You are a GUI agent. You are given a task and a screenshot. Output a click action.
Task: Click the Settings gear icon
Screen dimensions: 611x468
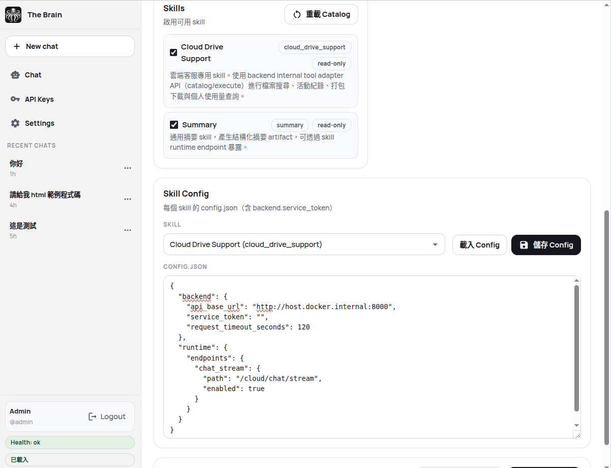15,123
